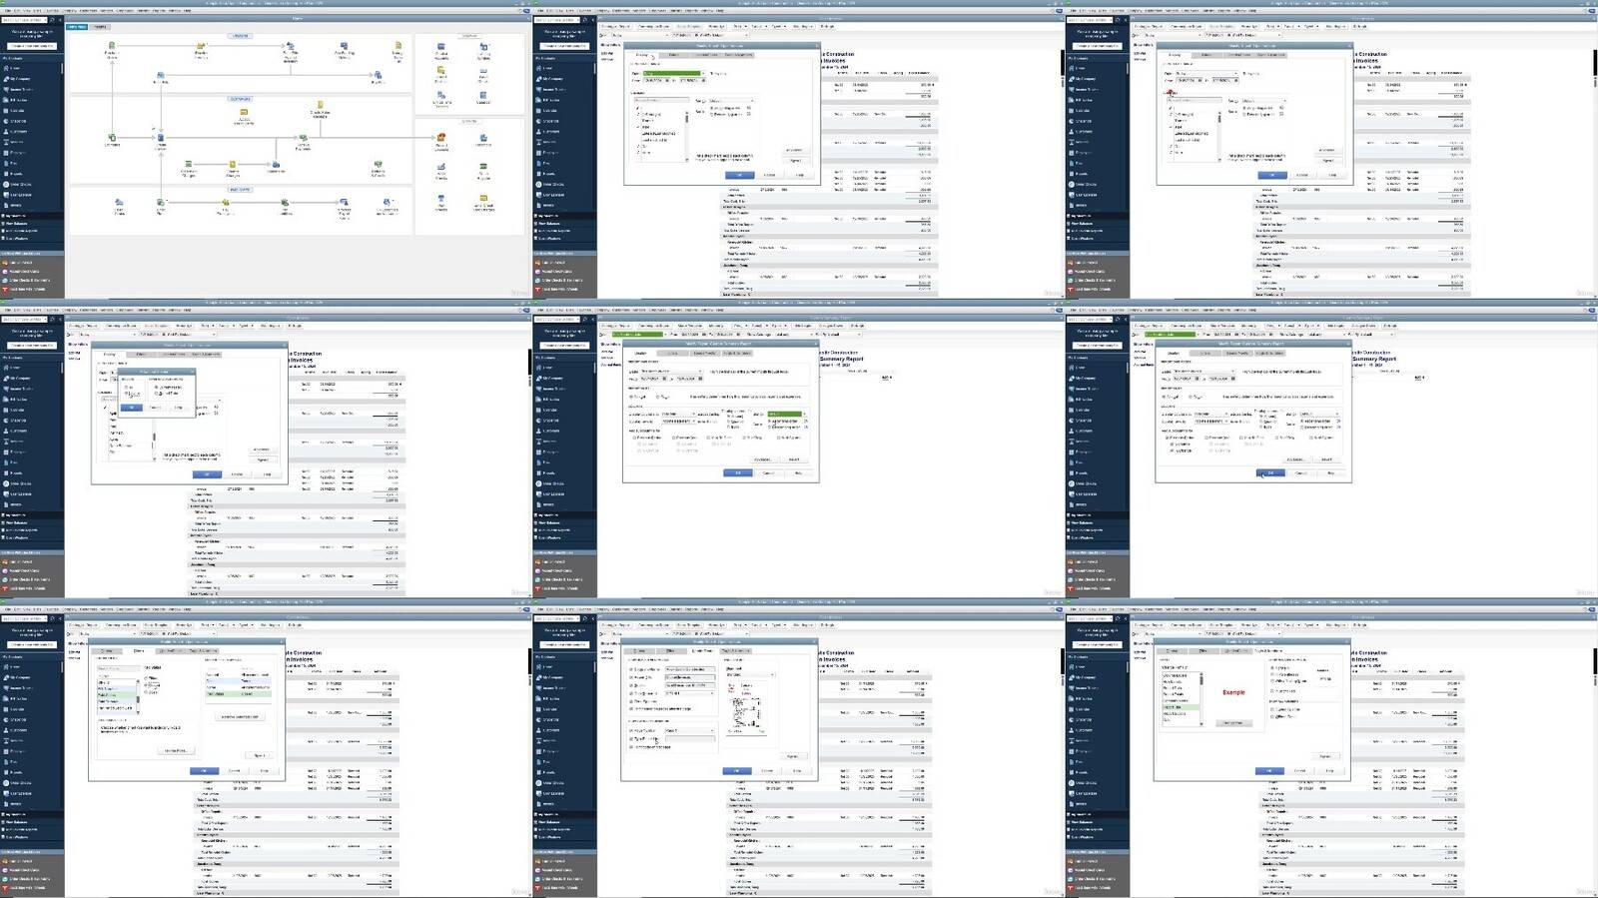The image size is (1598, 898).
Task: Open the green-highlighted Sort by dropdown in the summary dialog
Action: (786, 414)
